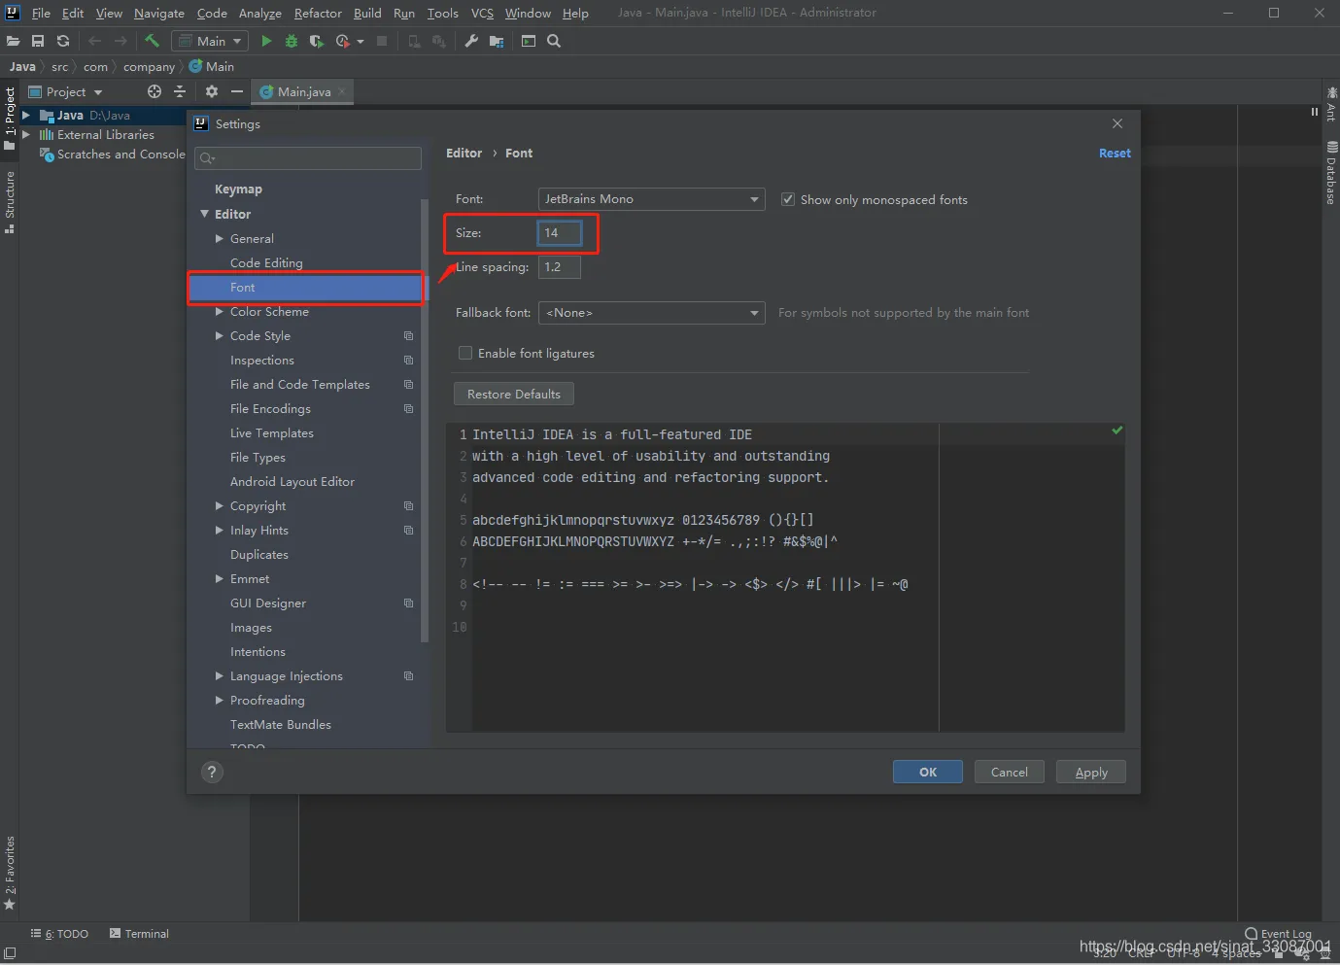This screenshot has height=965, width=1340.
Task: Hide the Project panel via minus icon
Action: click(x=237, y=91)
